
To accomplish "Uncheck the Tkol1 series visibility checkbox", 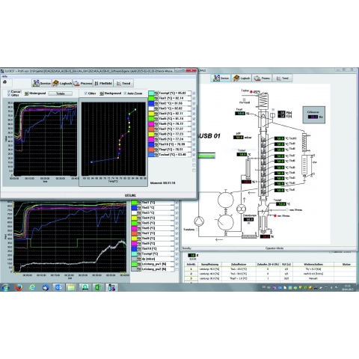I will pos(194,98).
